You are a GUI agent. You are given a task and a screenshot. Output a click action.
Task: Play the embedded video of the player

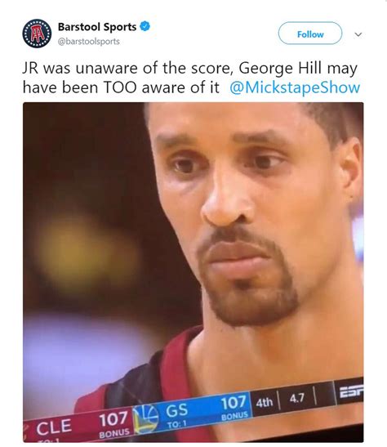click(193, 272)
